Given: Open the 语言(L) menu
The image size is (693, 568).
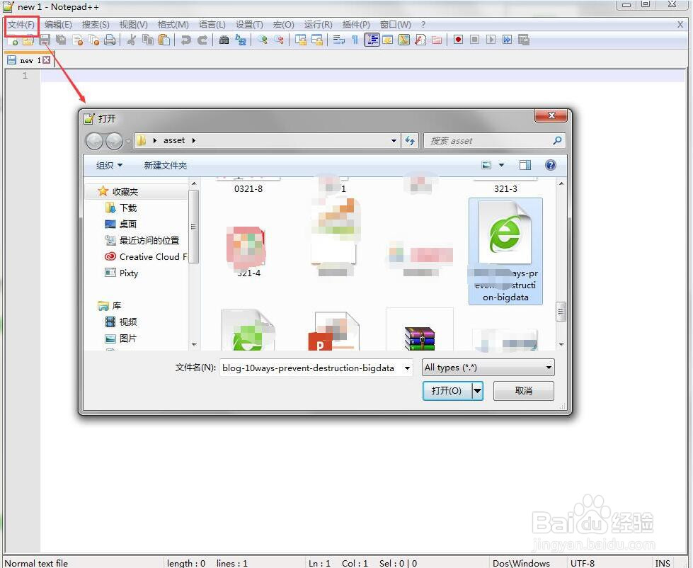Looking at the screenshot, I should click(212, 23).
